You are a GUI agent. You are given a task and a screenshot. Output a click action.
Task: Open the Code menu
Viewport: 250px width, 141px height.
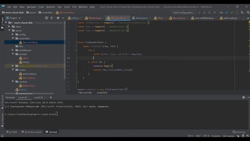coord(41,7)
